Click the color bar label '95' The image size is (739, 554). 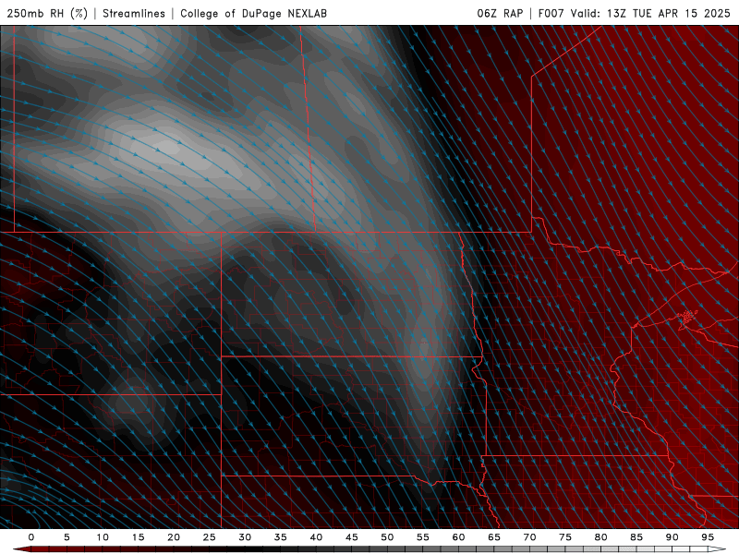click(708, 537)
